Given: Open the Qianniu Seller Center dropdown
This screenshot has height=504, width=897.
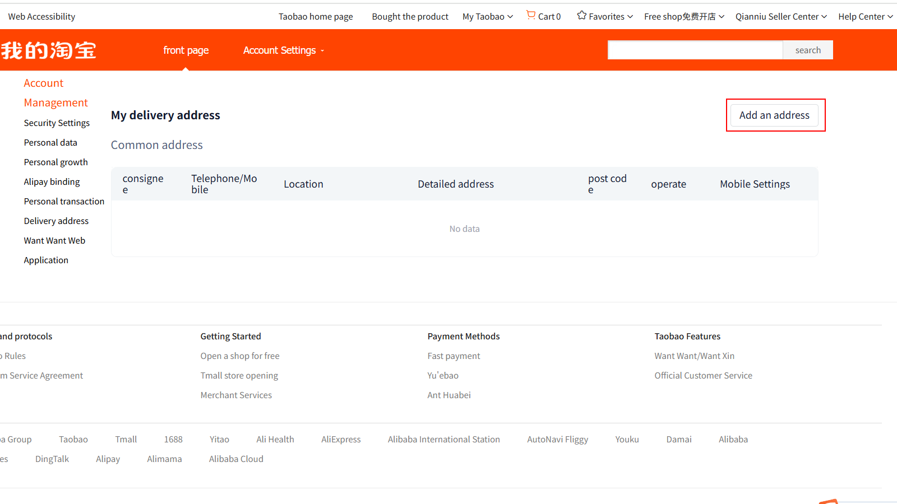Looking at the screenshot, I should (780, 17).
